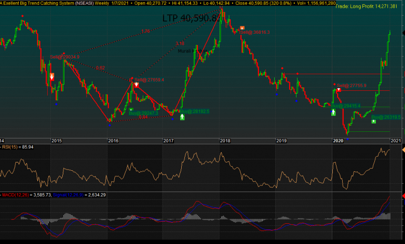
Task: Select the Sell@29034.9 signal label
Action: pyautogui.click(x=64, y=57)
